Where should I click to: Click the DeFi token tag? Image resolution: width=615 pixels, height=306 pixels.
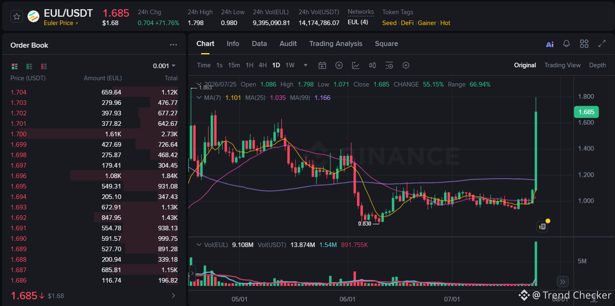(407, 23)
